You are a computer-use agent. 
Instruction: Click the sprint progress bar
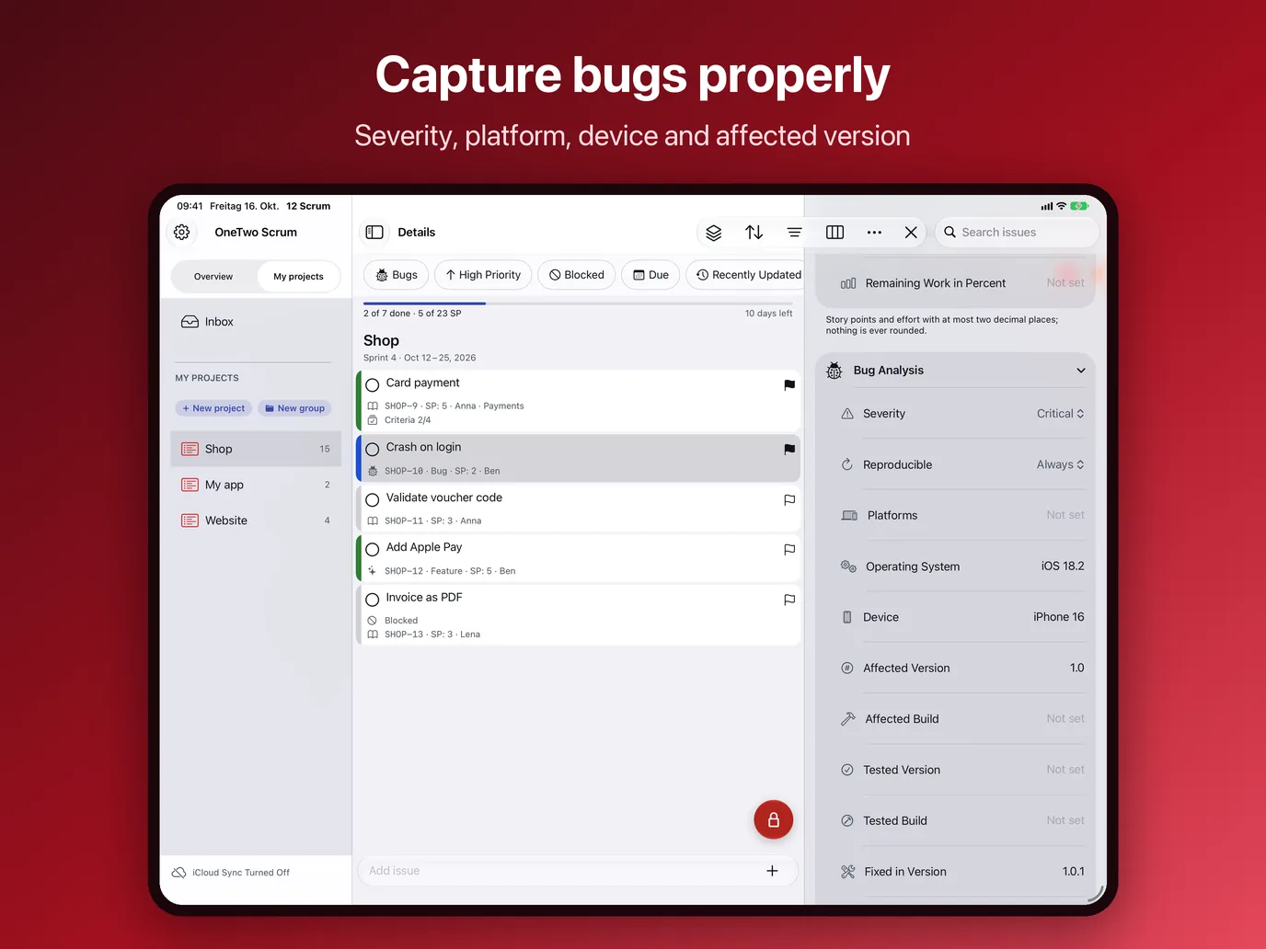[x=578, y=303]
